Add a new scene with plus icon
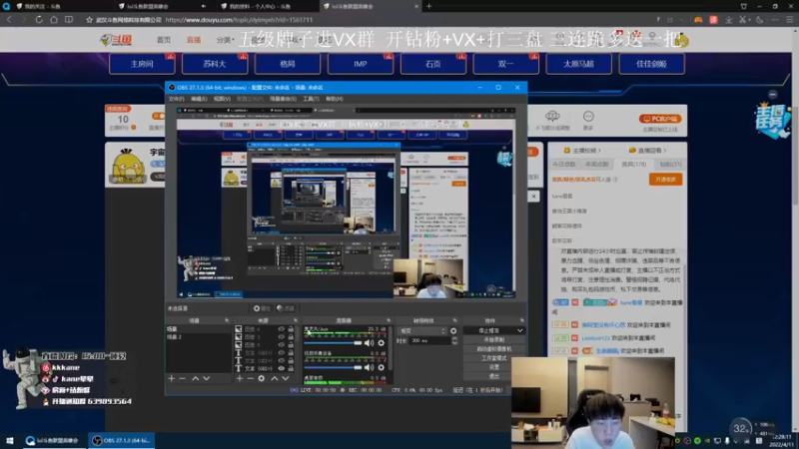Image resolution: width=799 pixels, height=449 pixels. [171, 378]
